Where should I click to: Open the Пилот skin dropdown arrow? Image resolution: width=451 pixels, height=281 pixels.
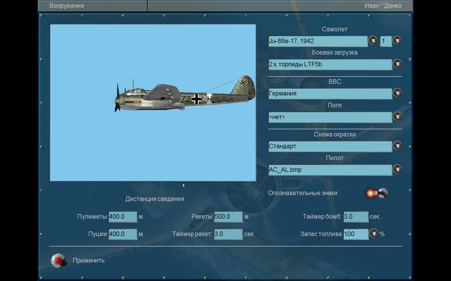(x=397, y=169)
